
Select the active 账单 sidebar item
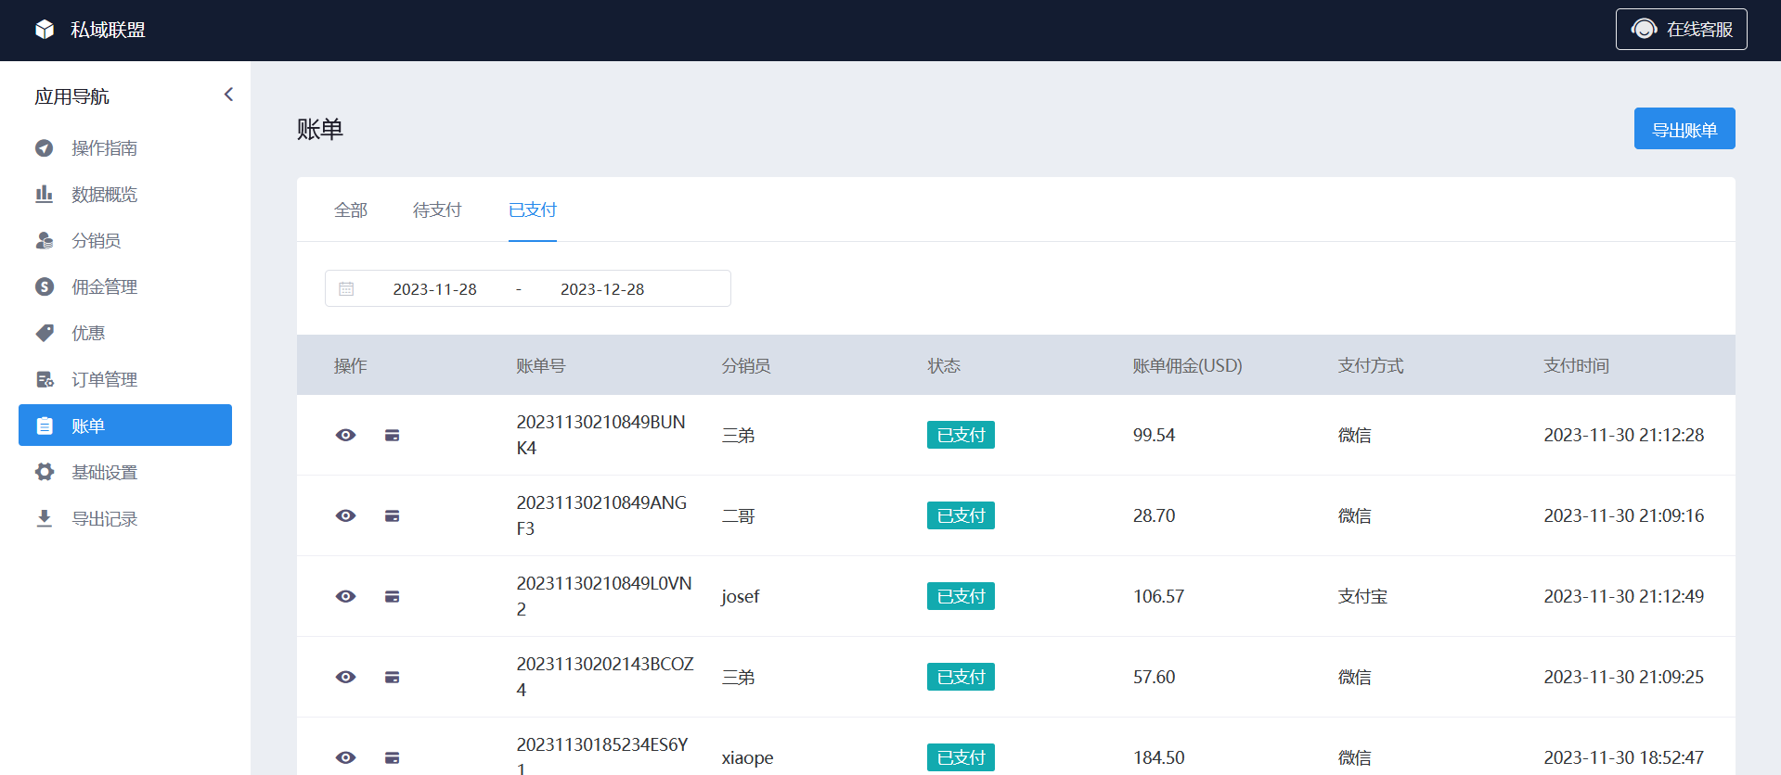coord(125,426)
